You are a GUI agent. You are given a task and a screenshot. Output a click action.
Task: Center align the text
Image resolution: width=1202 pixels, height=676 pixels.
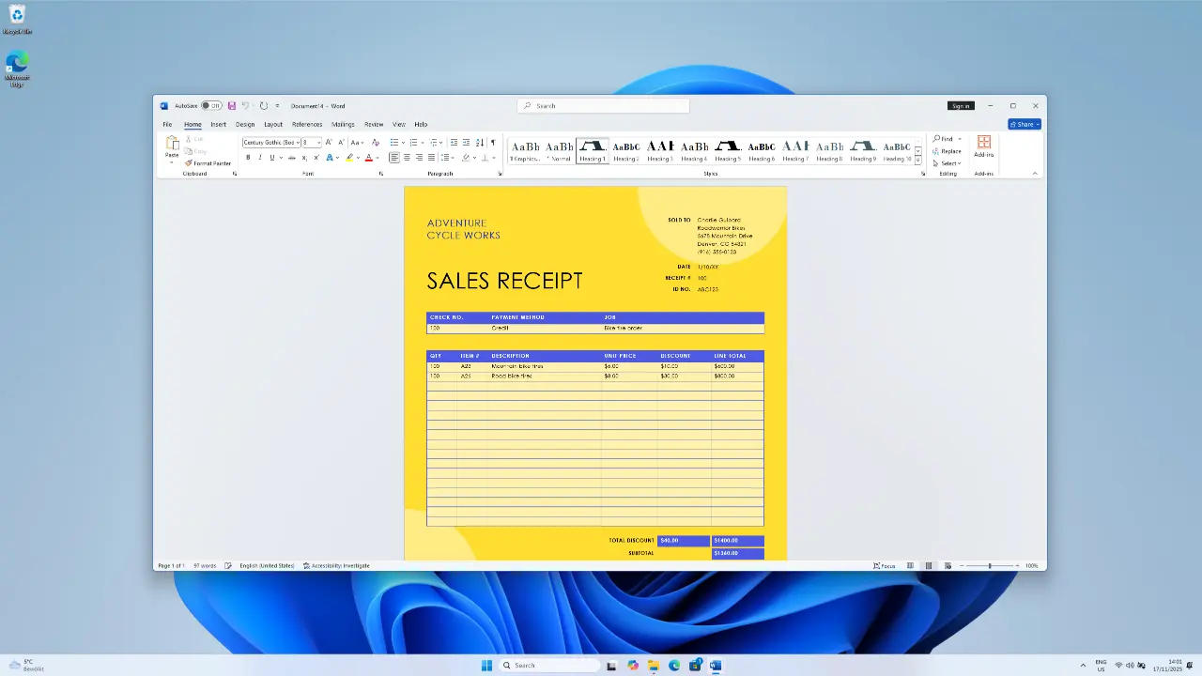(407, 158)
